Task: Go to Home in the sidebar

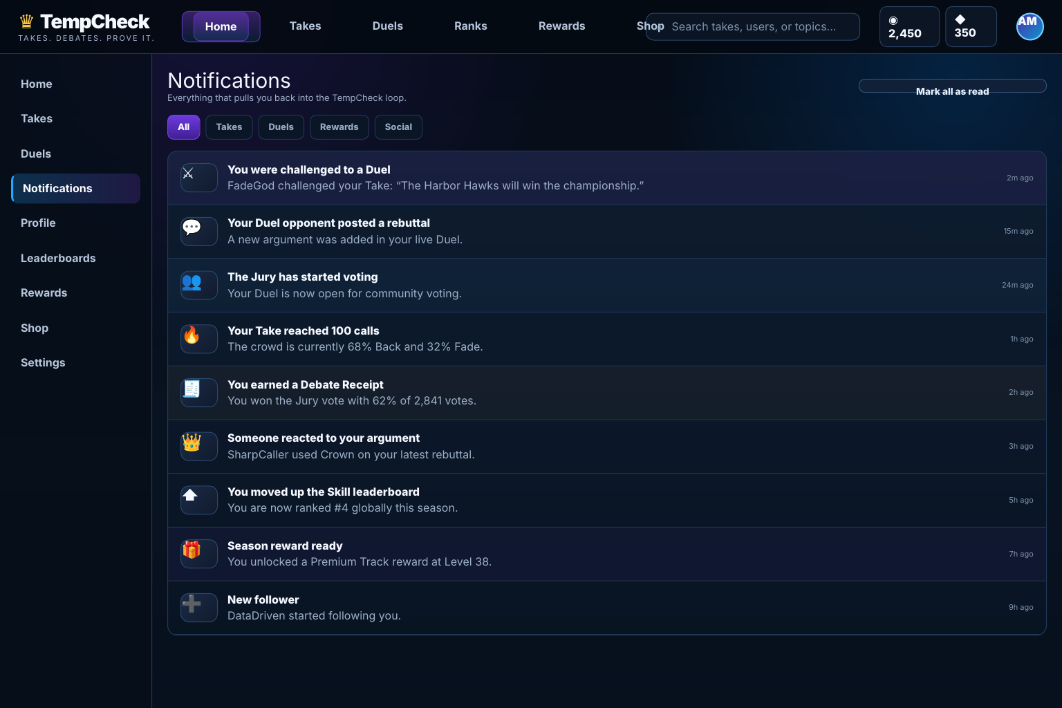Action: click(x=75, y=84)
